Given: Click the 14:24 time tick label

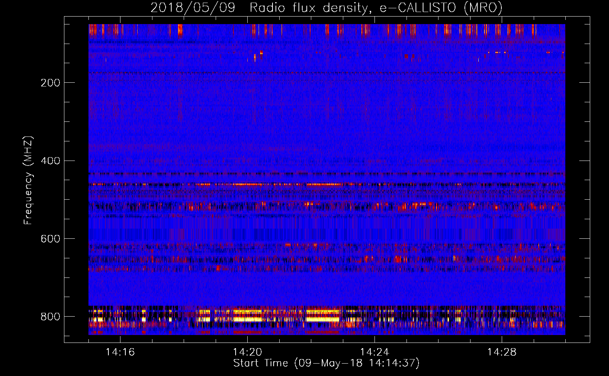Looking at the screenshot, I should 375,352.
